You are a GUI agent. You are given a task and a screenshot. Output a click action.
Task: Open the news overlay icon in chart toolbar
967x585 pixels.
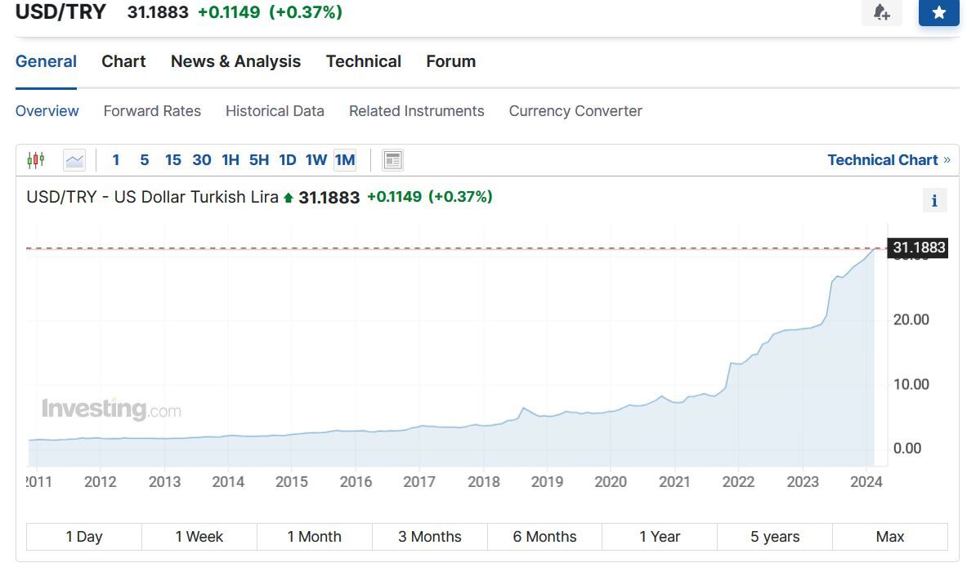pyautogui.click(x=392, y=160)
